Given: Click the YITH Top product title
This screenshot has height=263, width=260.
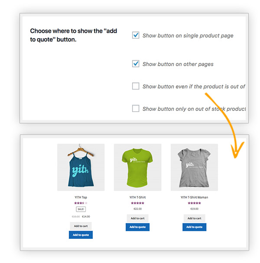Looking at the screenshot, I should click(x=81, y=197).
